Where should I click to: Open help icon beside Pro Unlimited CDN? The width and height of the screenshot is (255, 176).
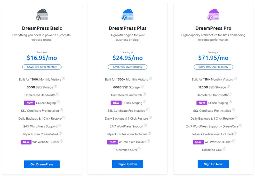coord(225,149)
